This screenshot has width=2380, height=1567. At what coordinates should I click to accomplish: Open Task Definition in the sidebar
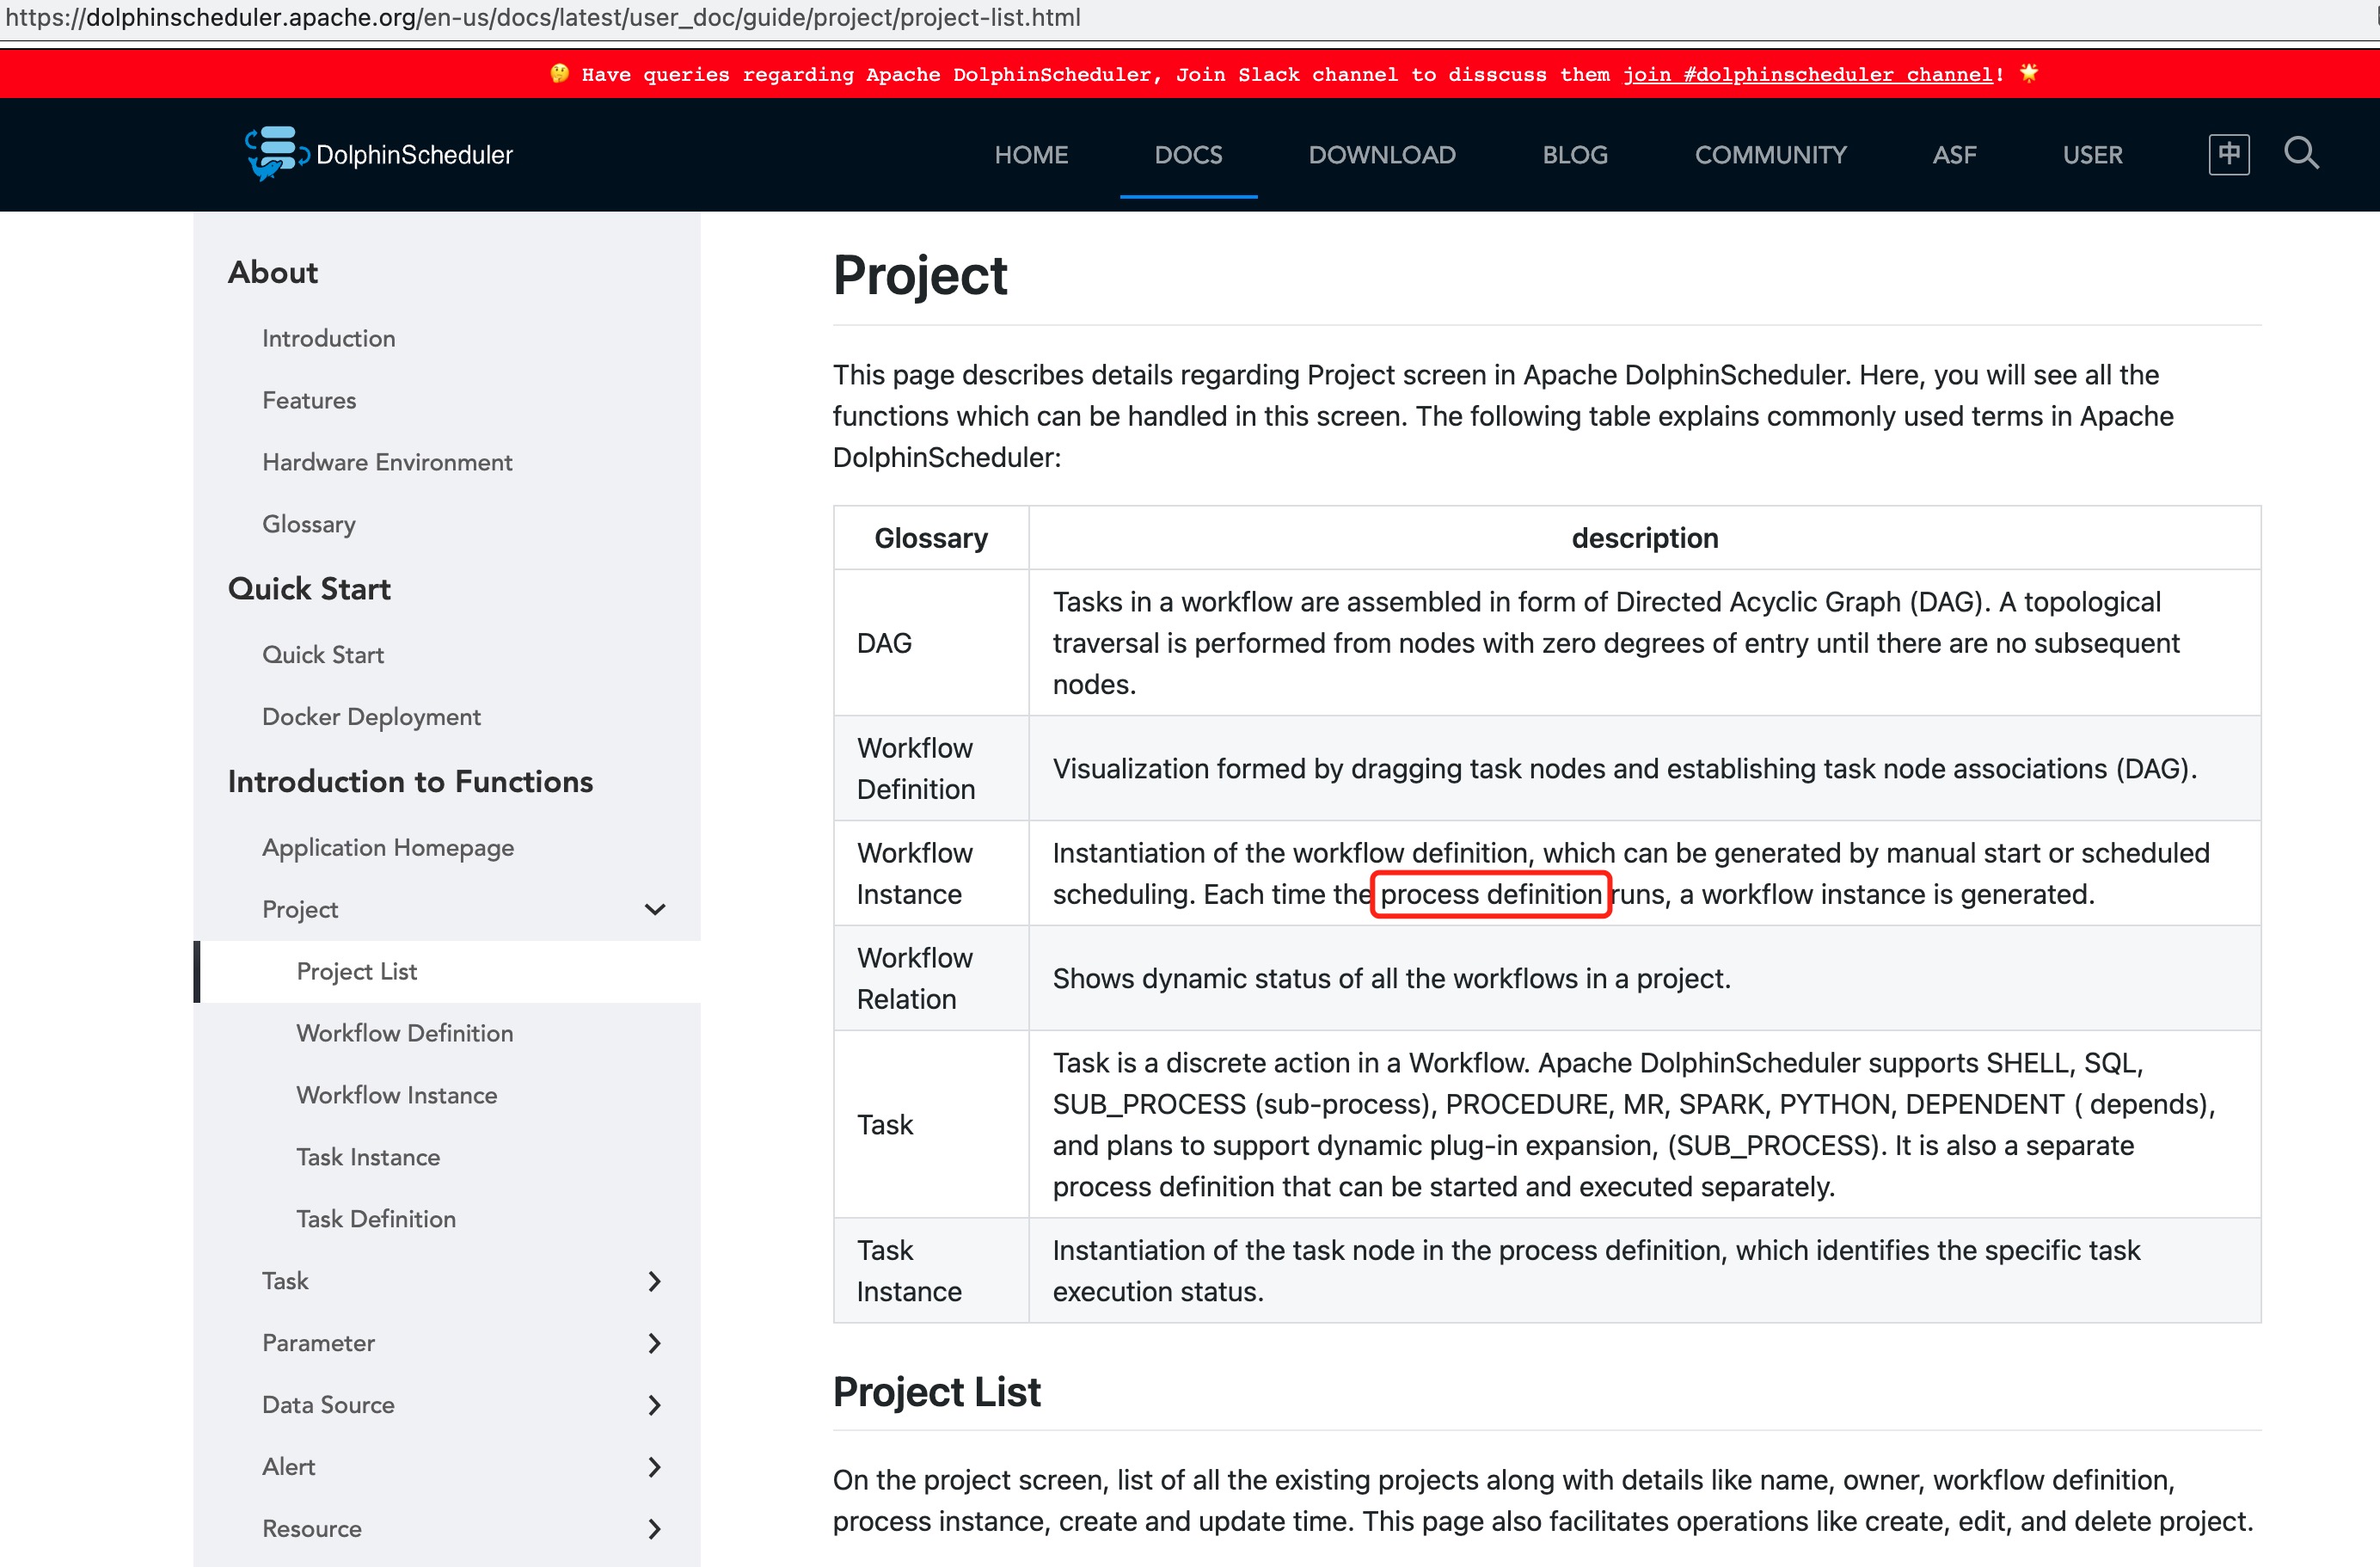tap(376, 1219)
